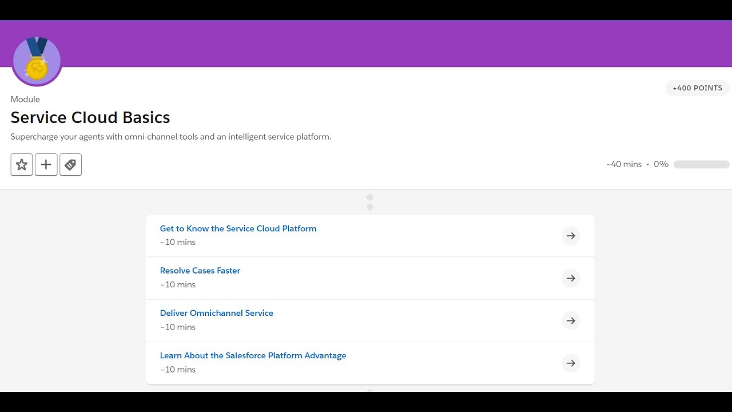Screen dimensions: 732x412
Task: Click ~10 mins under Get to Know
Action: point(178,242)
